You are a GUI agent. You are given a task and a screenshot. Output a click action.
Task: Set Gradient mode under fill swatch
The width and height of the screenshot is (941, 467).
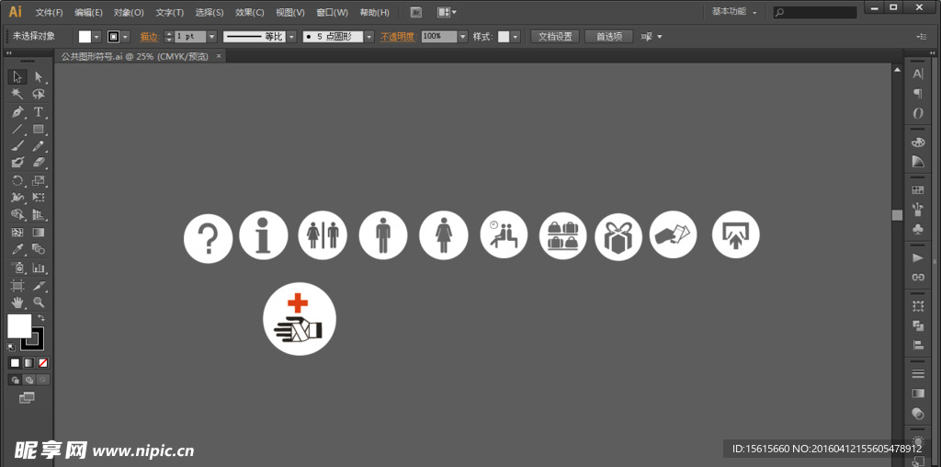(x=28, y=362)
